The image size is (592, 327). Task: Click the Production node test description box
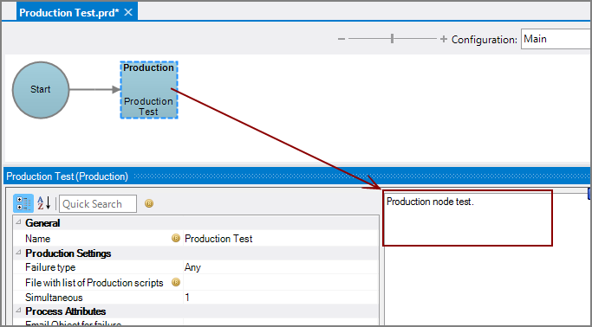pos(467,218)
